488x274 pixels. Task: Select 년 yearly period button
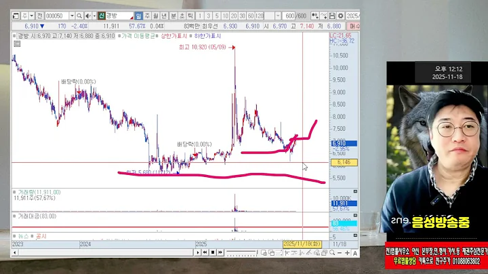164,16
